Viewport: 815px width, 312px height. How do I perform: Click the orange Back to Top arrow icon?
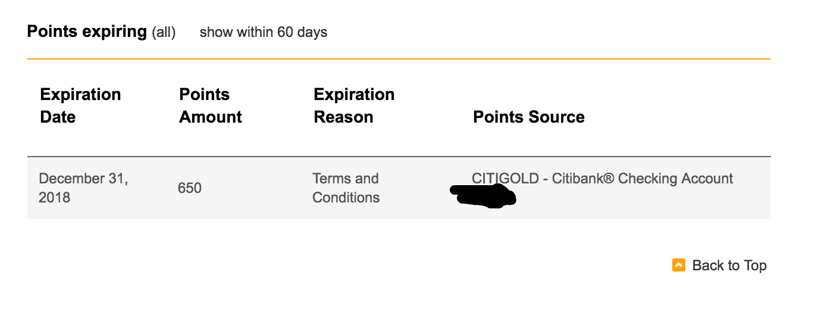[678, 265]
